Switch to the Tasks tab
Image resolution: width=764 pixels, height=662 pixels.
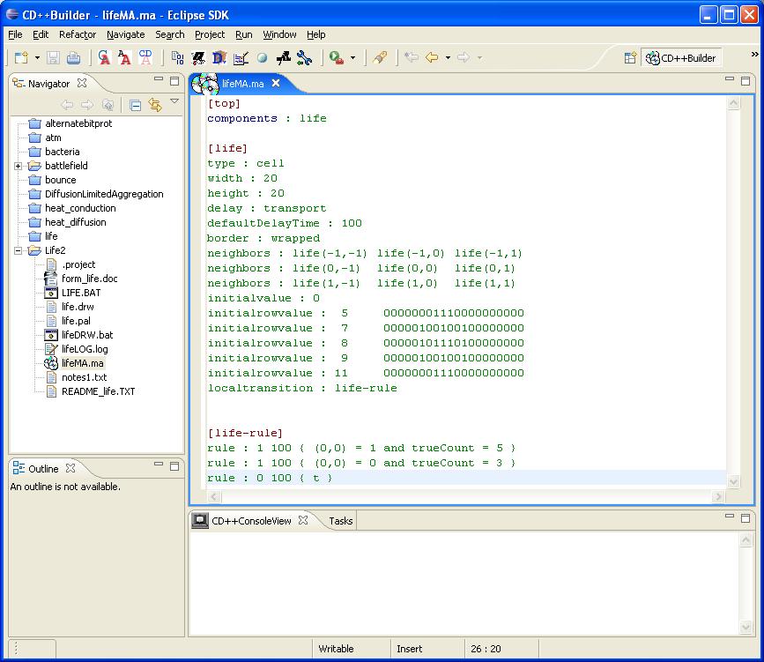[x=341, y=521]
